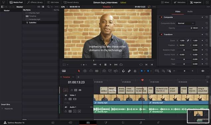Expand the Keywords smart bin
This screenshot has width=211, height=125.
tap(2, 108)
